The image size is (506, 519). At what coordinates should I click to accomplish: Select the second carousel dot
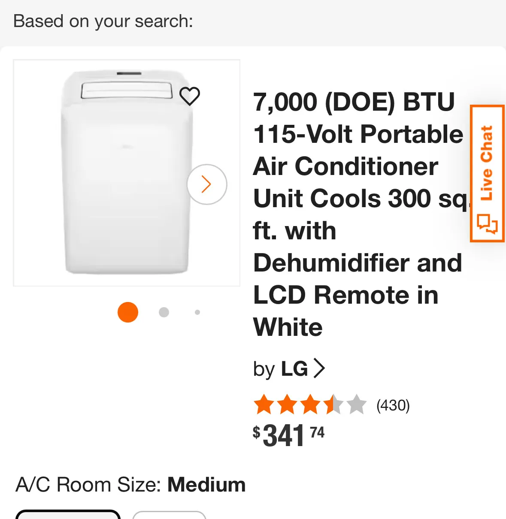[x=164, y=312]
